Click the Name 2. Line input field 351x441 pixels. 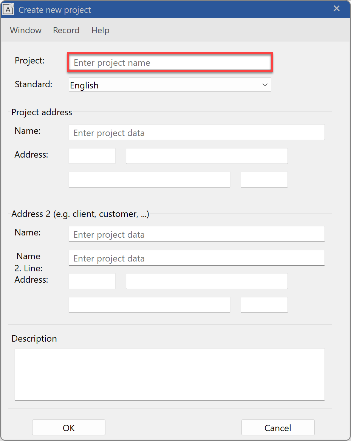196,258
